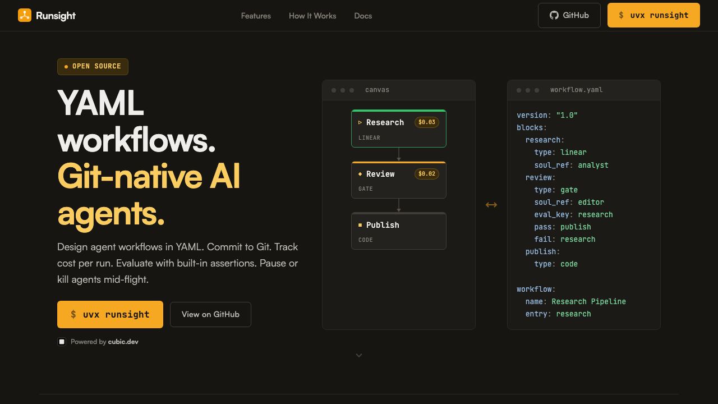Click the hero uvx runsight button
The width and height of the screenshot is (718, 404).
(110, 314)
